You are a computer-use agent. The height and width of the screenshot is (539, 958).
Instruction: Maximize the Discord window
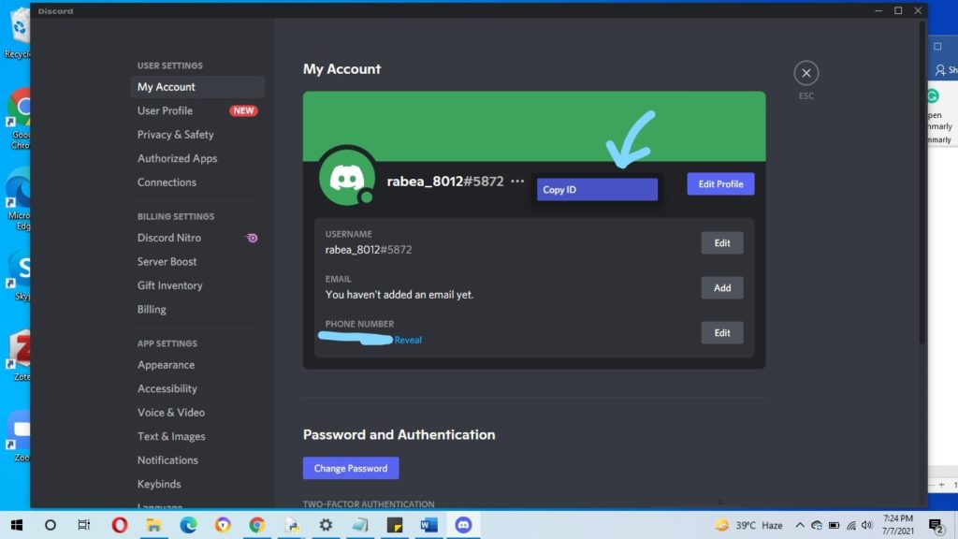click(x=898, y=10)
